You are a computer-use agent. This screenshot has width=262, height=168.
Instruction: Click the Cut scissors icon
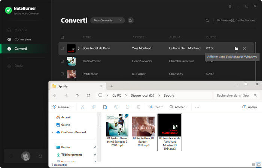point(82,107)
